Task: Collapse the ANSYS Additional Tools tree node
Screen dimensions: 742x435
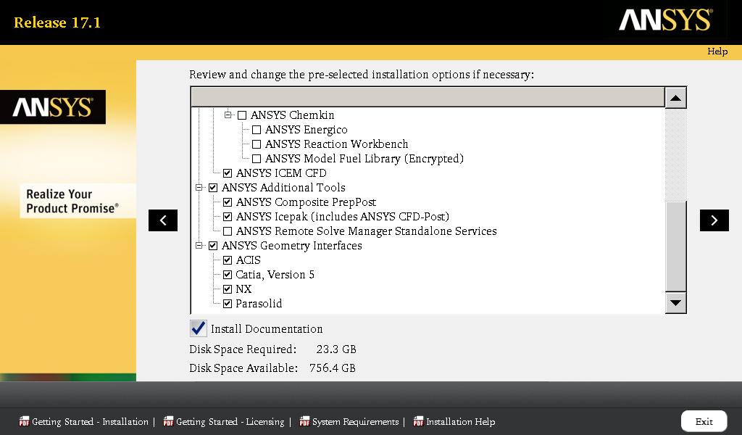Action: (x=199, y=188)
